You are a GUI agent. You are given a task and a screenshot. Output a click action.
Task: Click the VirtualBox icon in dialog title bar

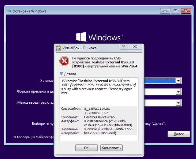[x=59, y=48]
